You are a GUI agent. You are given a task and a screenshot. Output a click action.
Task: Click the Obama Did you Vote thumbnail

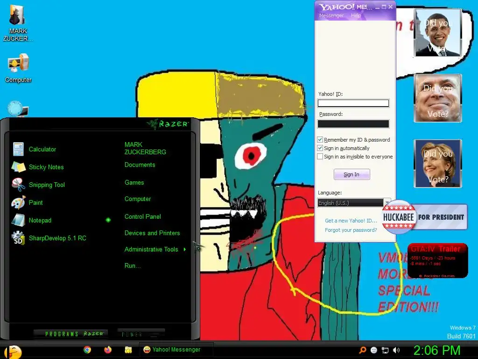tap(438, 33)
